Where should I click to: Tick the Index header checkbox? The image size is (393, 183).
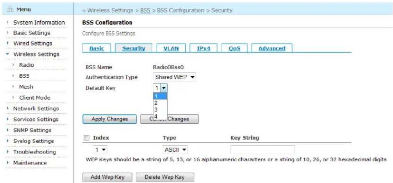pyautogui.click(x=87, y=138)
